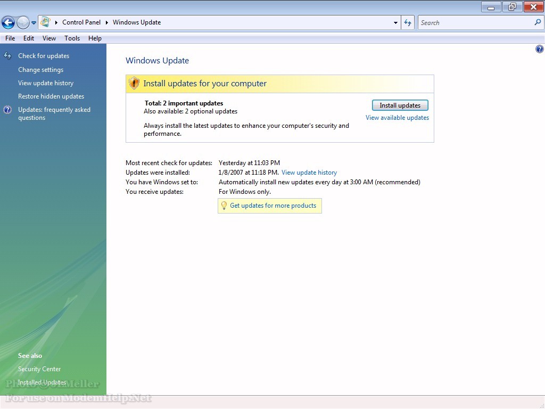Click 'Most recent check for updates:' label
This screenshot has height=409, width=545.
[x=169, y=163]
